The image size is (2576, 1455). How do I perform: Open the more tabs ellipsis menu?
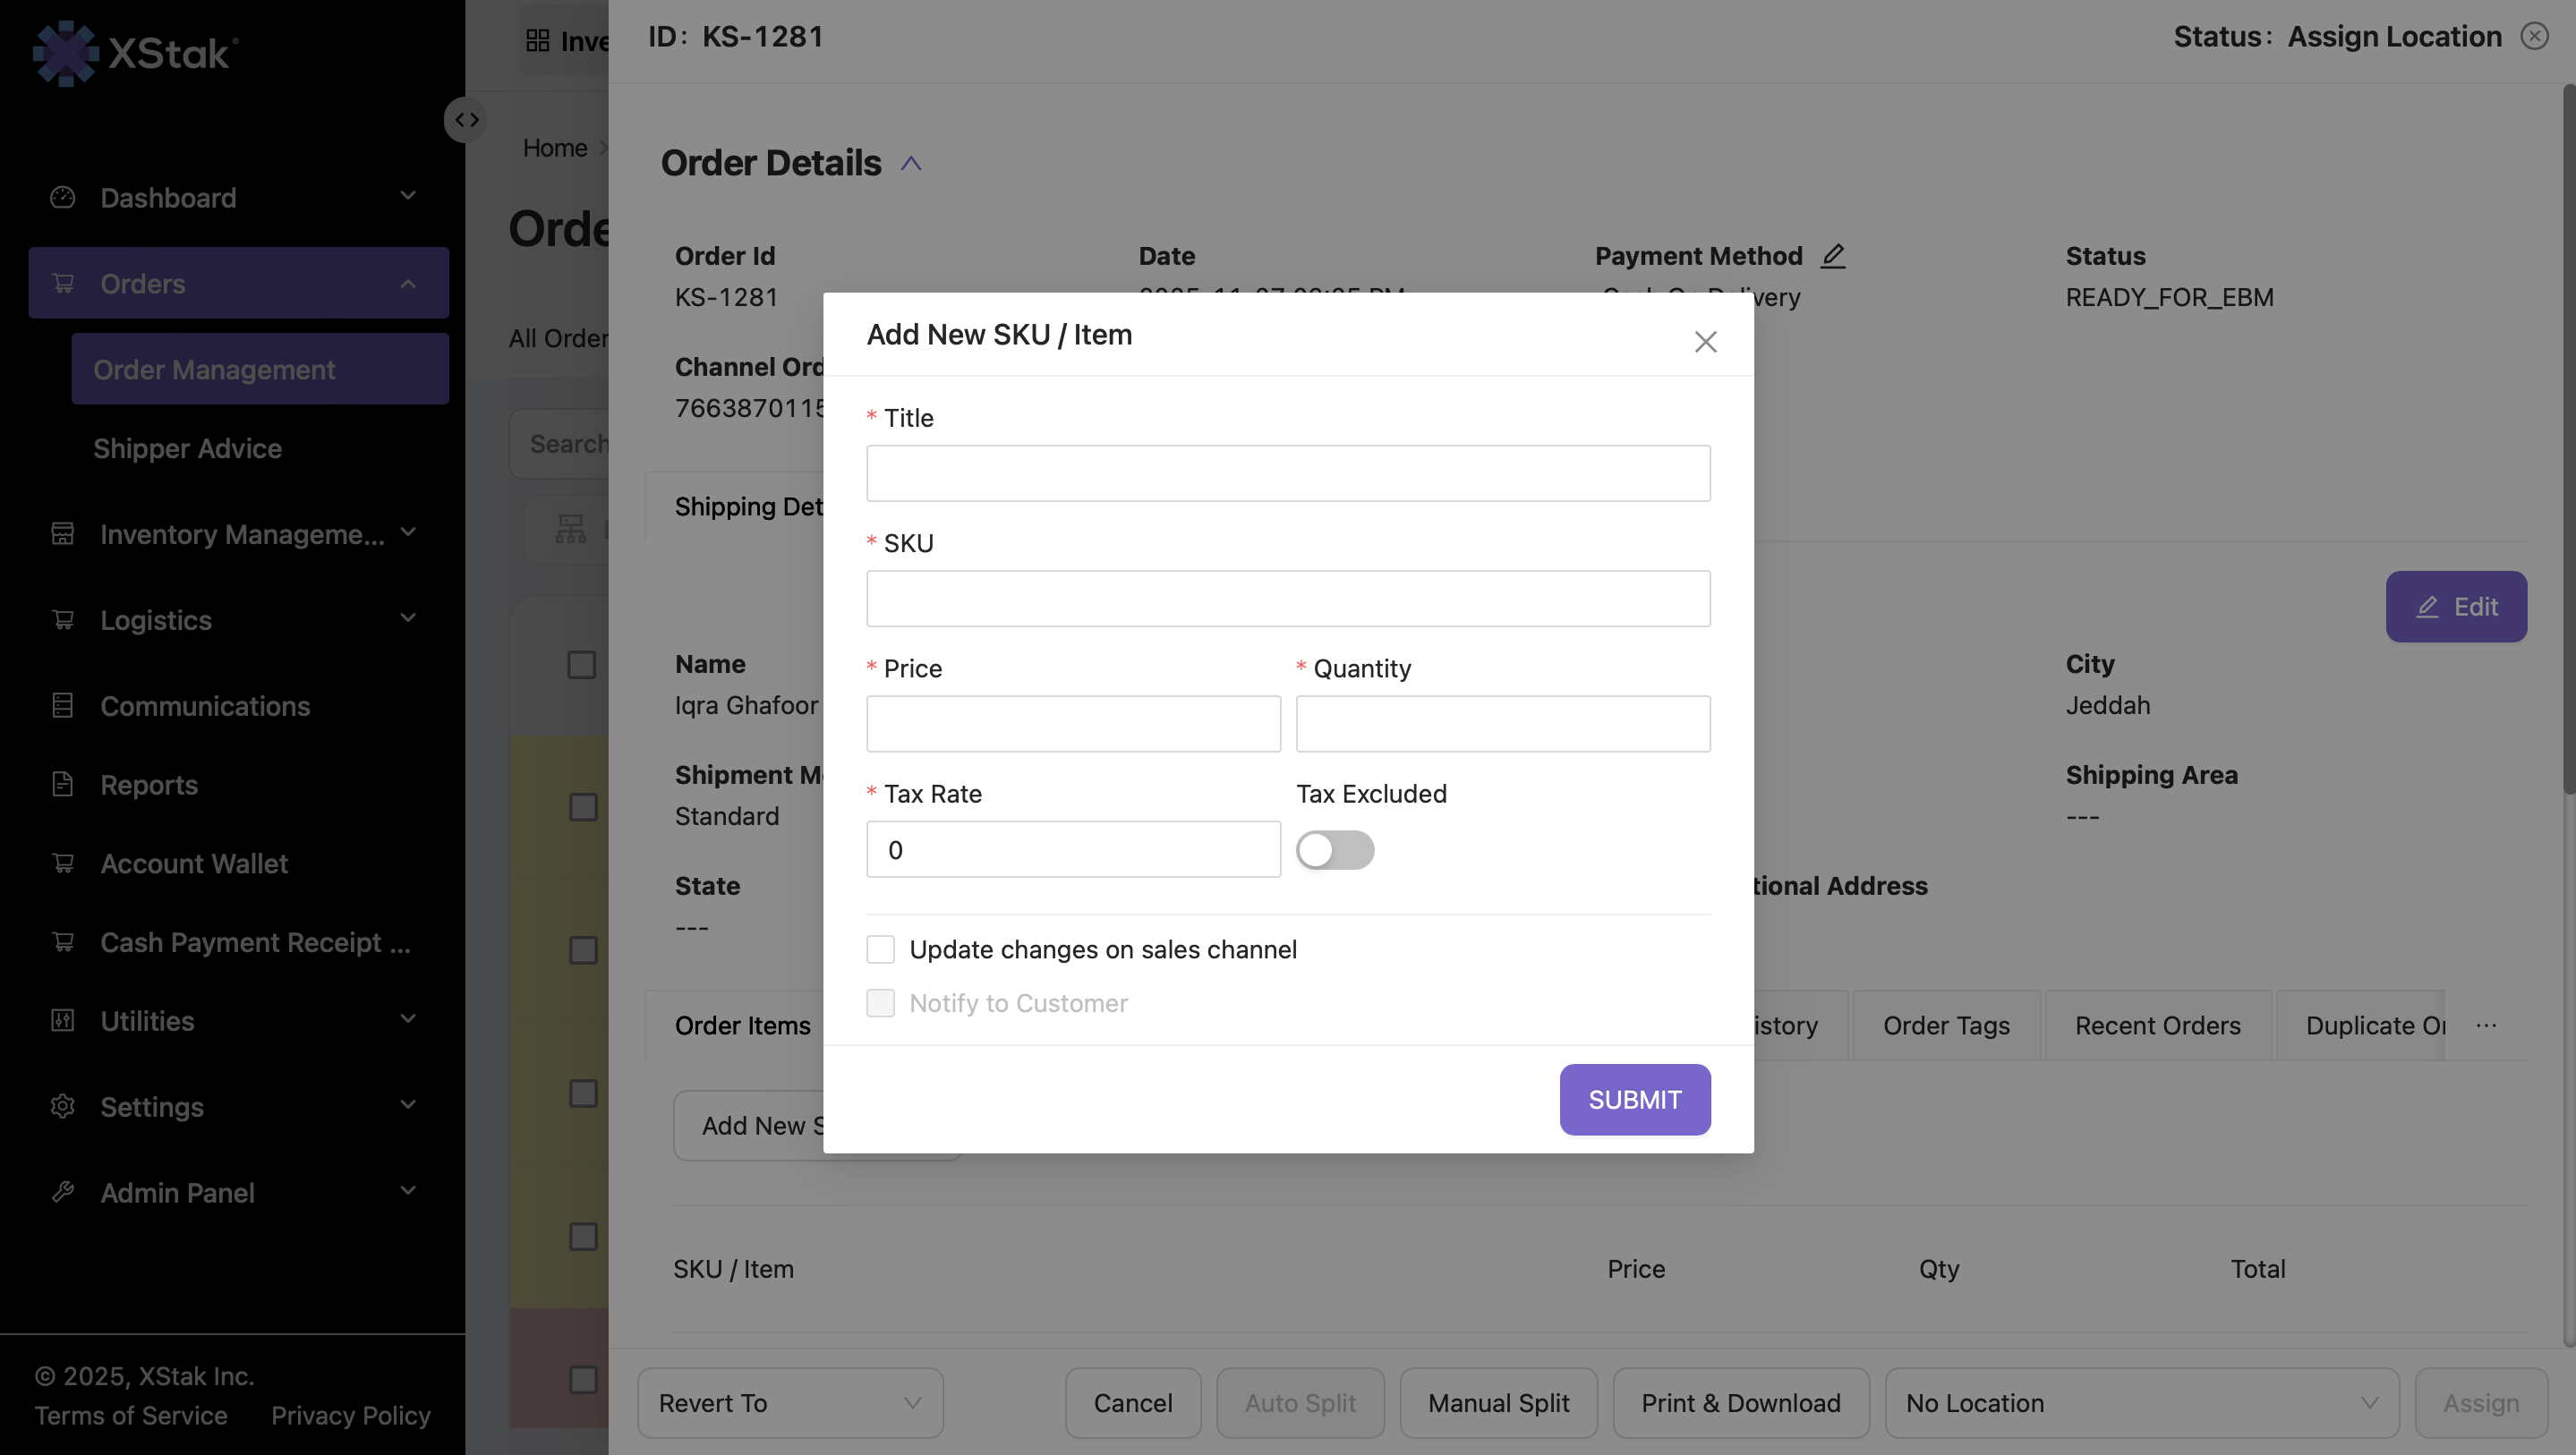click(x=2486, y=1025)
